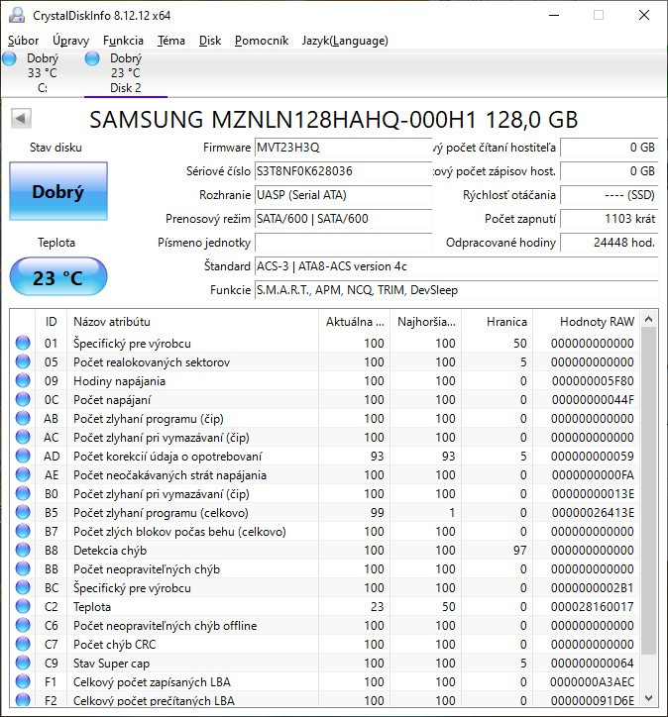The height and width of the screenshot is (717, 668).
Task: Click the status orb for attribute BB
Action: pyautogui.click(x=23, y=568)
